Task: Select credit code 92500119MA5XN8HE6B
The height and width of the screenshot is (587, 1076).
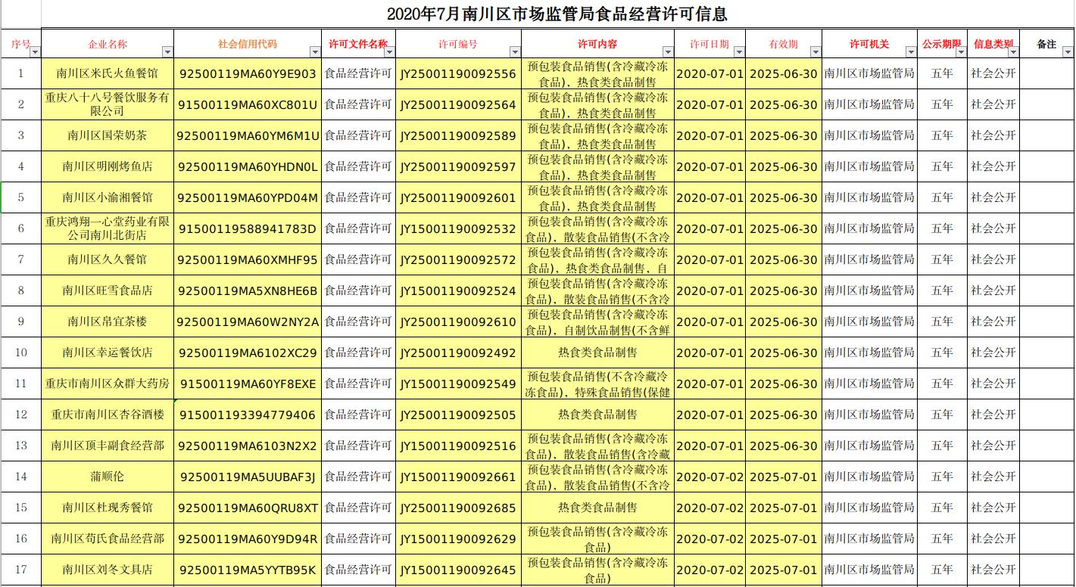Action: (248, 290)
